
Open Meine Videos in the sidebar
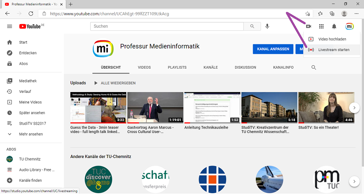click(x=31, y=102)
